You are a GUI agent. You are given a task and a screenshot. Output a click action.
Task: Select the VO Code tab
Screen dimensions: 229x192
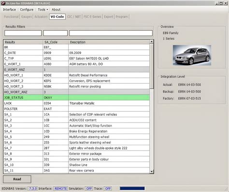click(x=57, y=16)
